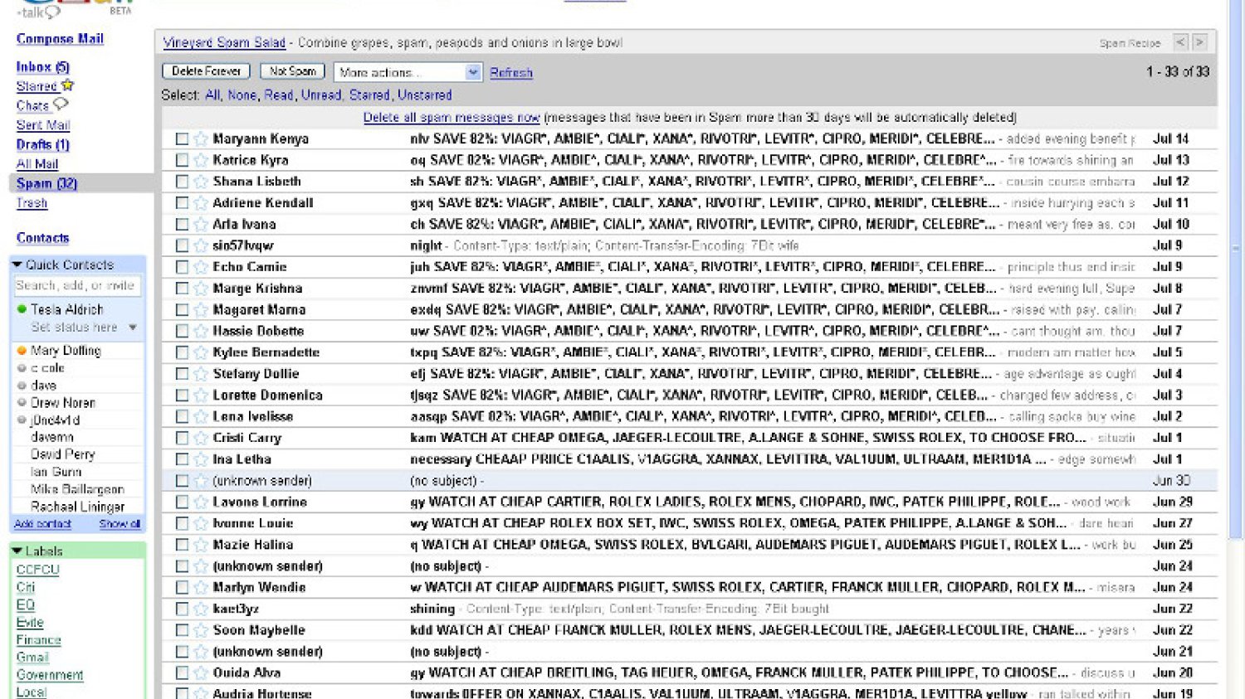Click Compose Mail link
Viewport: 1245px width, 699px height.
60,39
